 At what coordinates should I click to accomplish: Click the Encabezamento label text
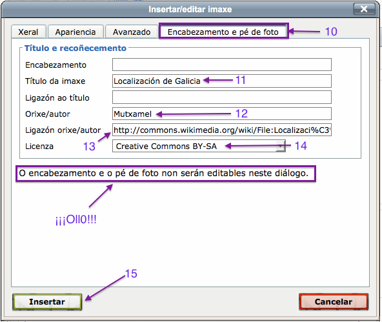click(55, 65)
